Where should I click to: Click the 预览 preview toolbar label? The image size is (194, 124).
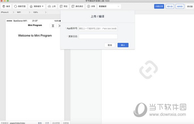pyautogui.click(x=65, y=6)
